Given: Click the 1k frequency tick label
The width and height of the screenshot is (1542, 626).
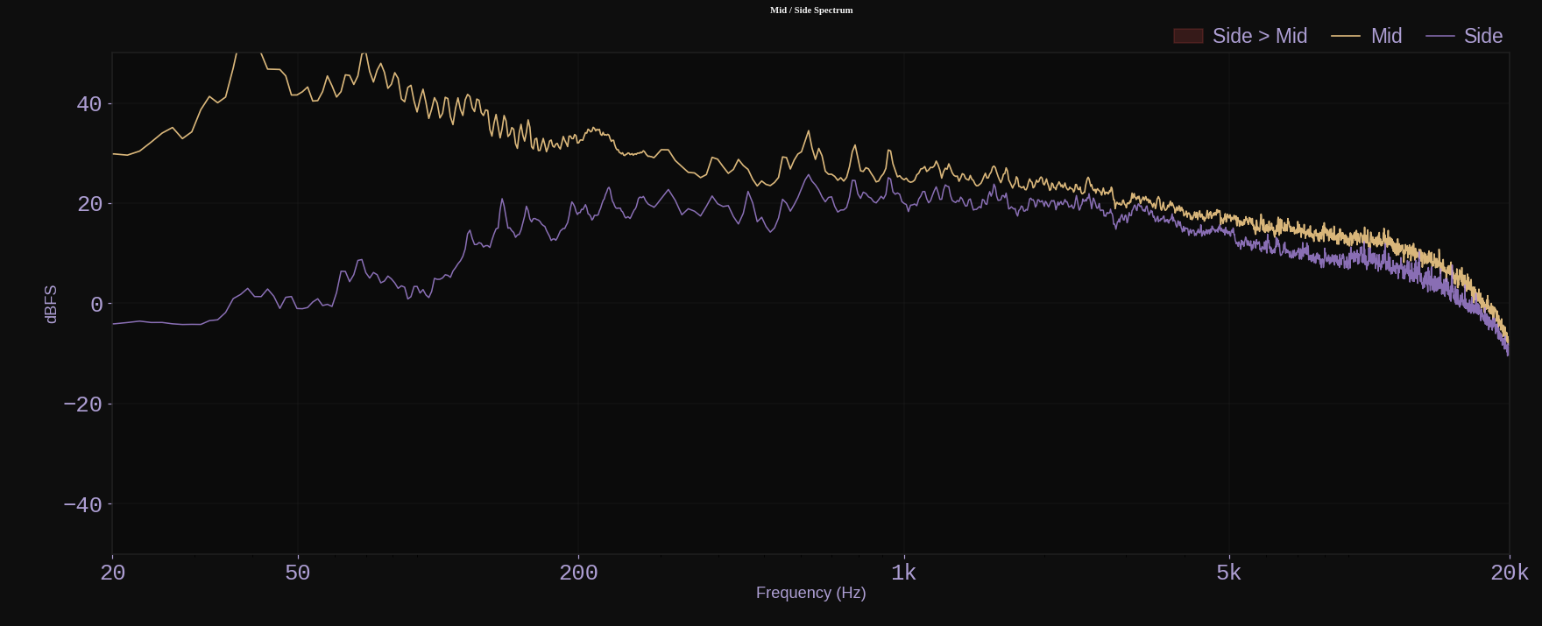Looking at the screenshot, I should tap(903, 573).
